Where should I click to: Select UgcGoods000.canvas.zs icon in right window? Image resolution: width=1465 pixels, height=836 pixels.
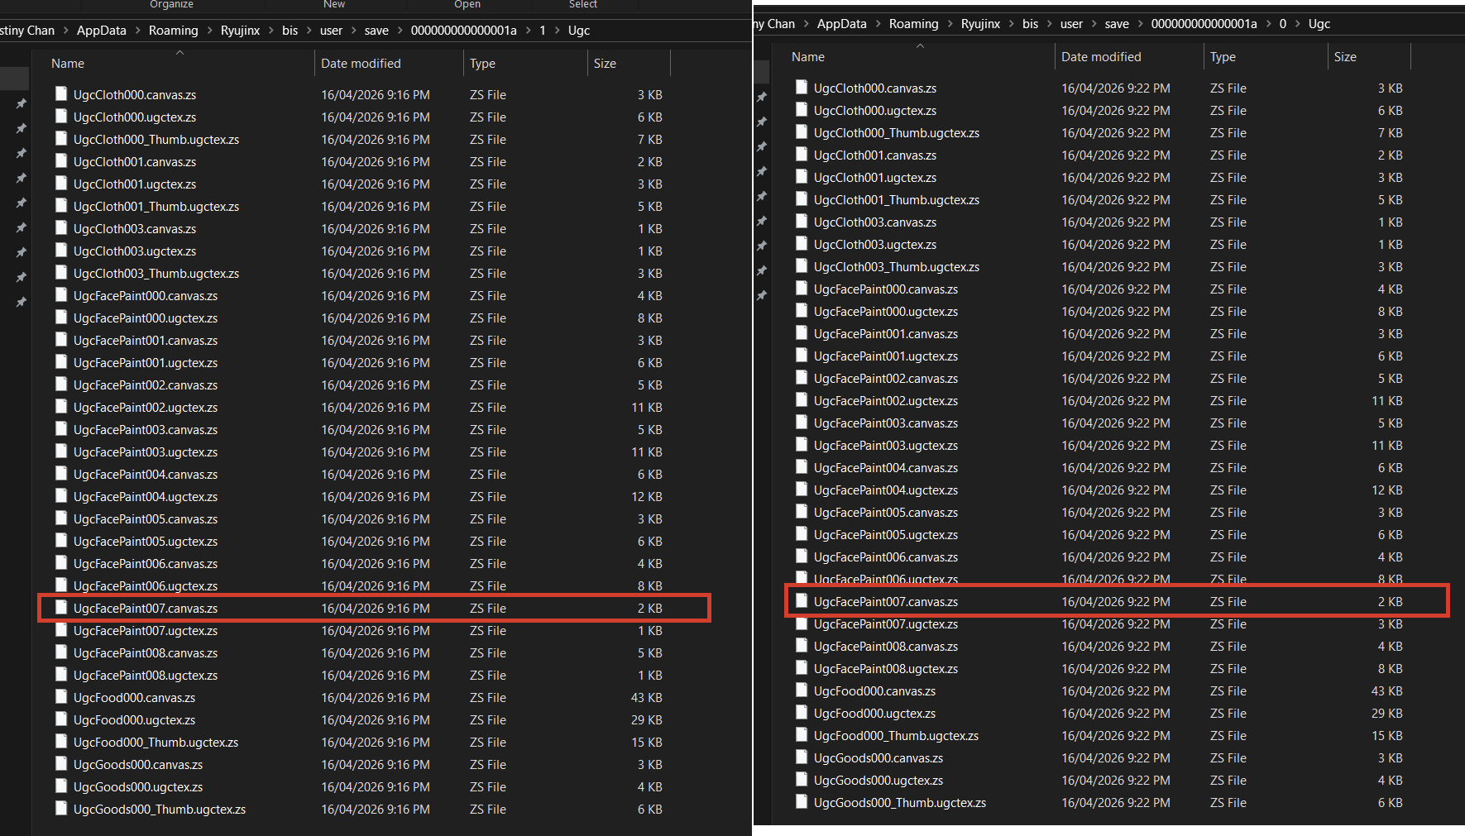(802, 757)
